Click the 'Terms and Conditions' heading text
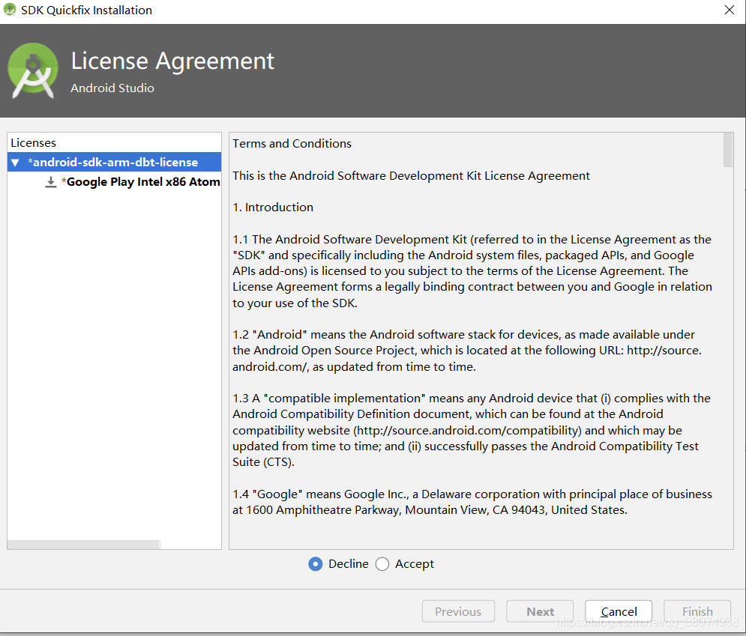 pos(292,144)
